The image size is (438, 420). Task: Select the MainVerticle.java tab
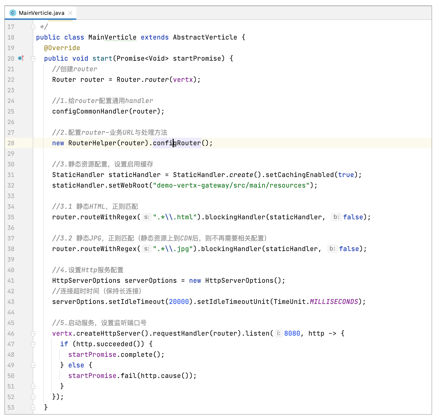42,13
